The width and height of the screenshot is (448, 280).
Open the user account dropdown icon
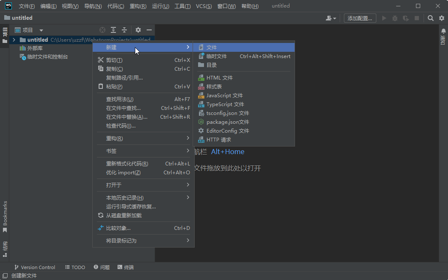coord(331,18)
